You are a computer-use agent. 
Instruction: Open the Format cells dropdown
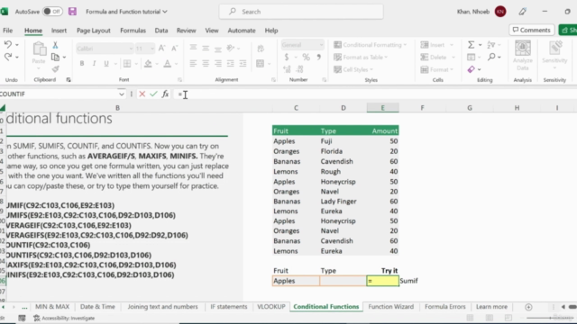(437, 69)
